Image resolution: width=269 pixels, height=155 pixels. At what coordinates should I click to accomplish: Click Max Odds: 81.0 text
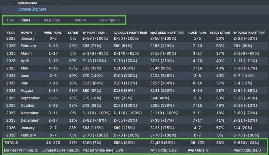(247, 150)
